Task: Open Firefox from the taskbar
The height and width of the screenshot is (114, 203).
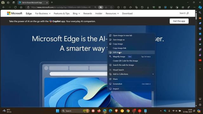Action: click(99, 111)
